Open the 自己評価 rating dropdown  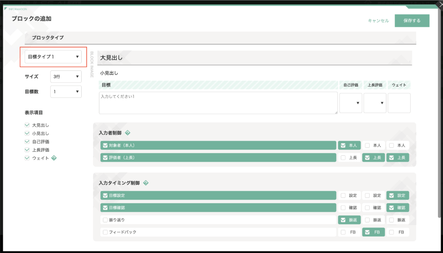pos(350,103)
